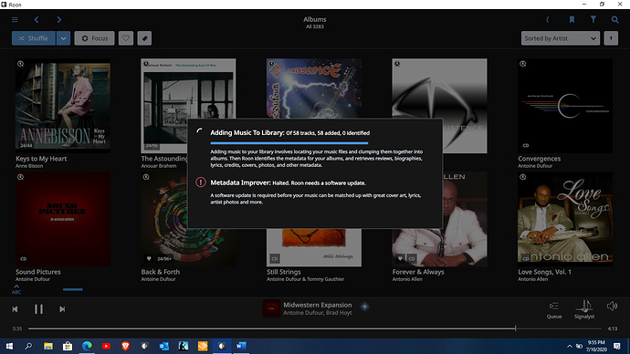This screenshot has height=354, width=630.
Task: Open the Queue
Action: (x=554, y=310)
